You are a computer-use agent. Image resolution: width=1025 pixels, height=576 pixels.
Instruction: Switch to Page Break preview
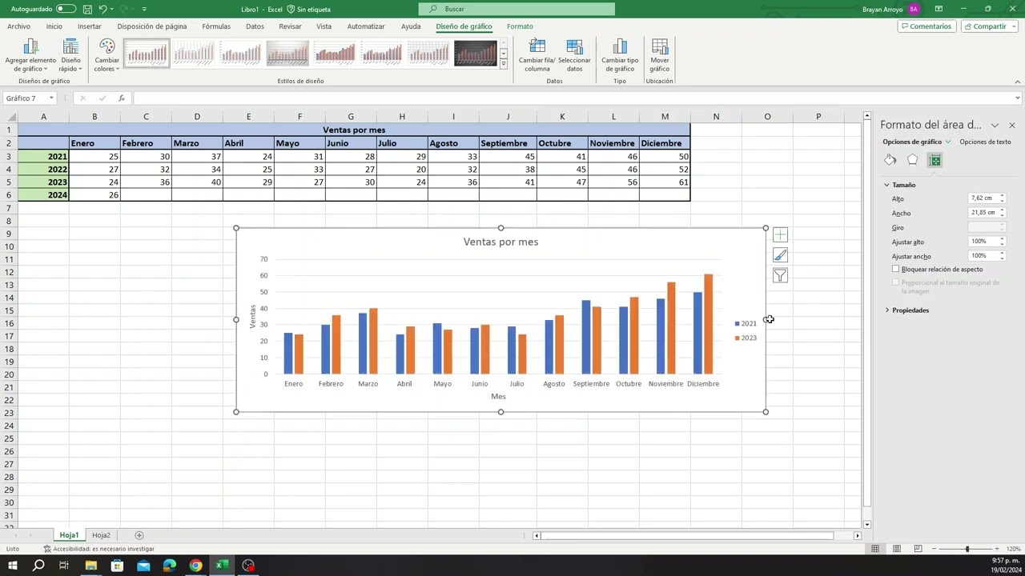point(918,549)
